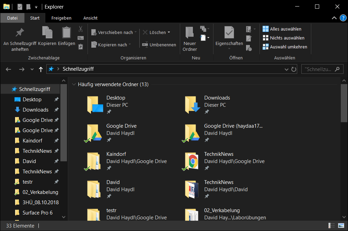This screenshot has height=231, width=348.
Task: Click the pin icon next to testr in sidebar
Action: click(x=56, y=182)
